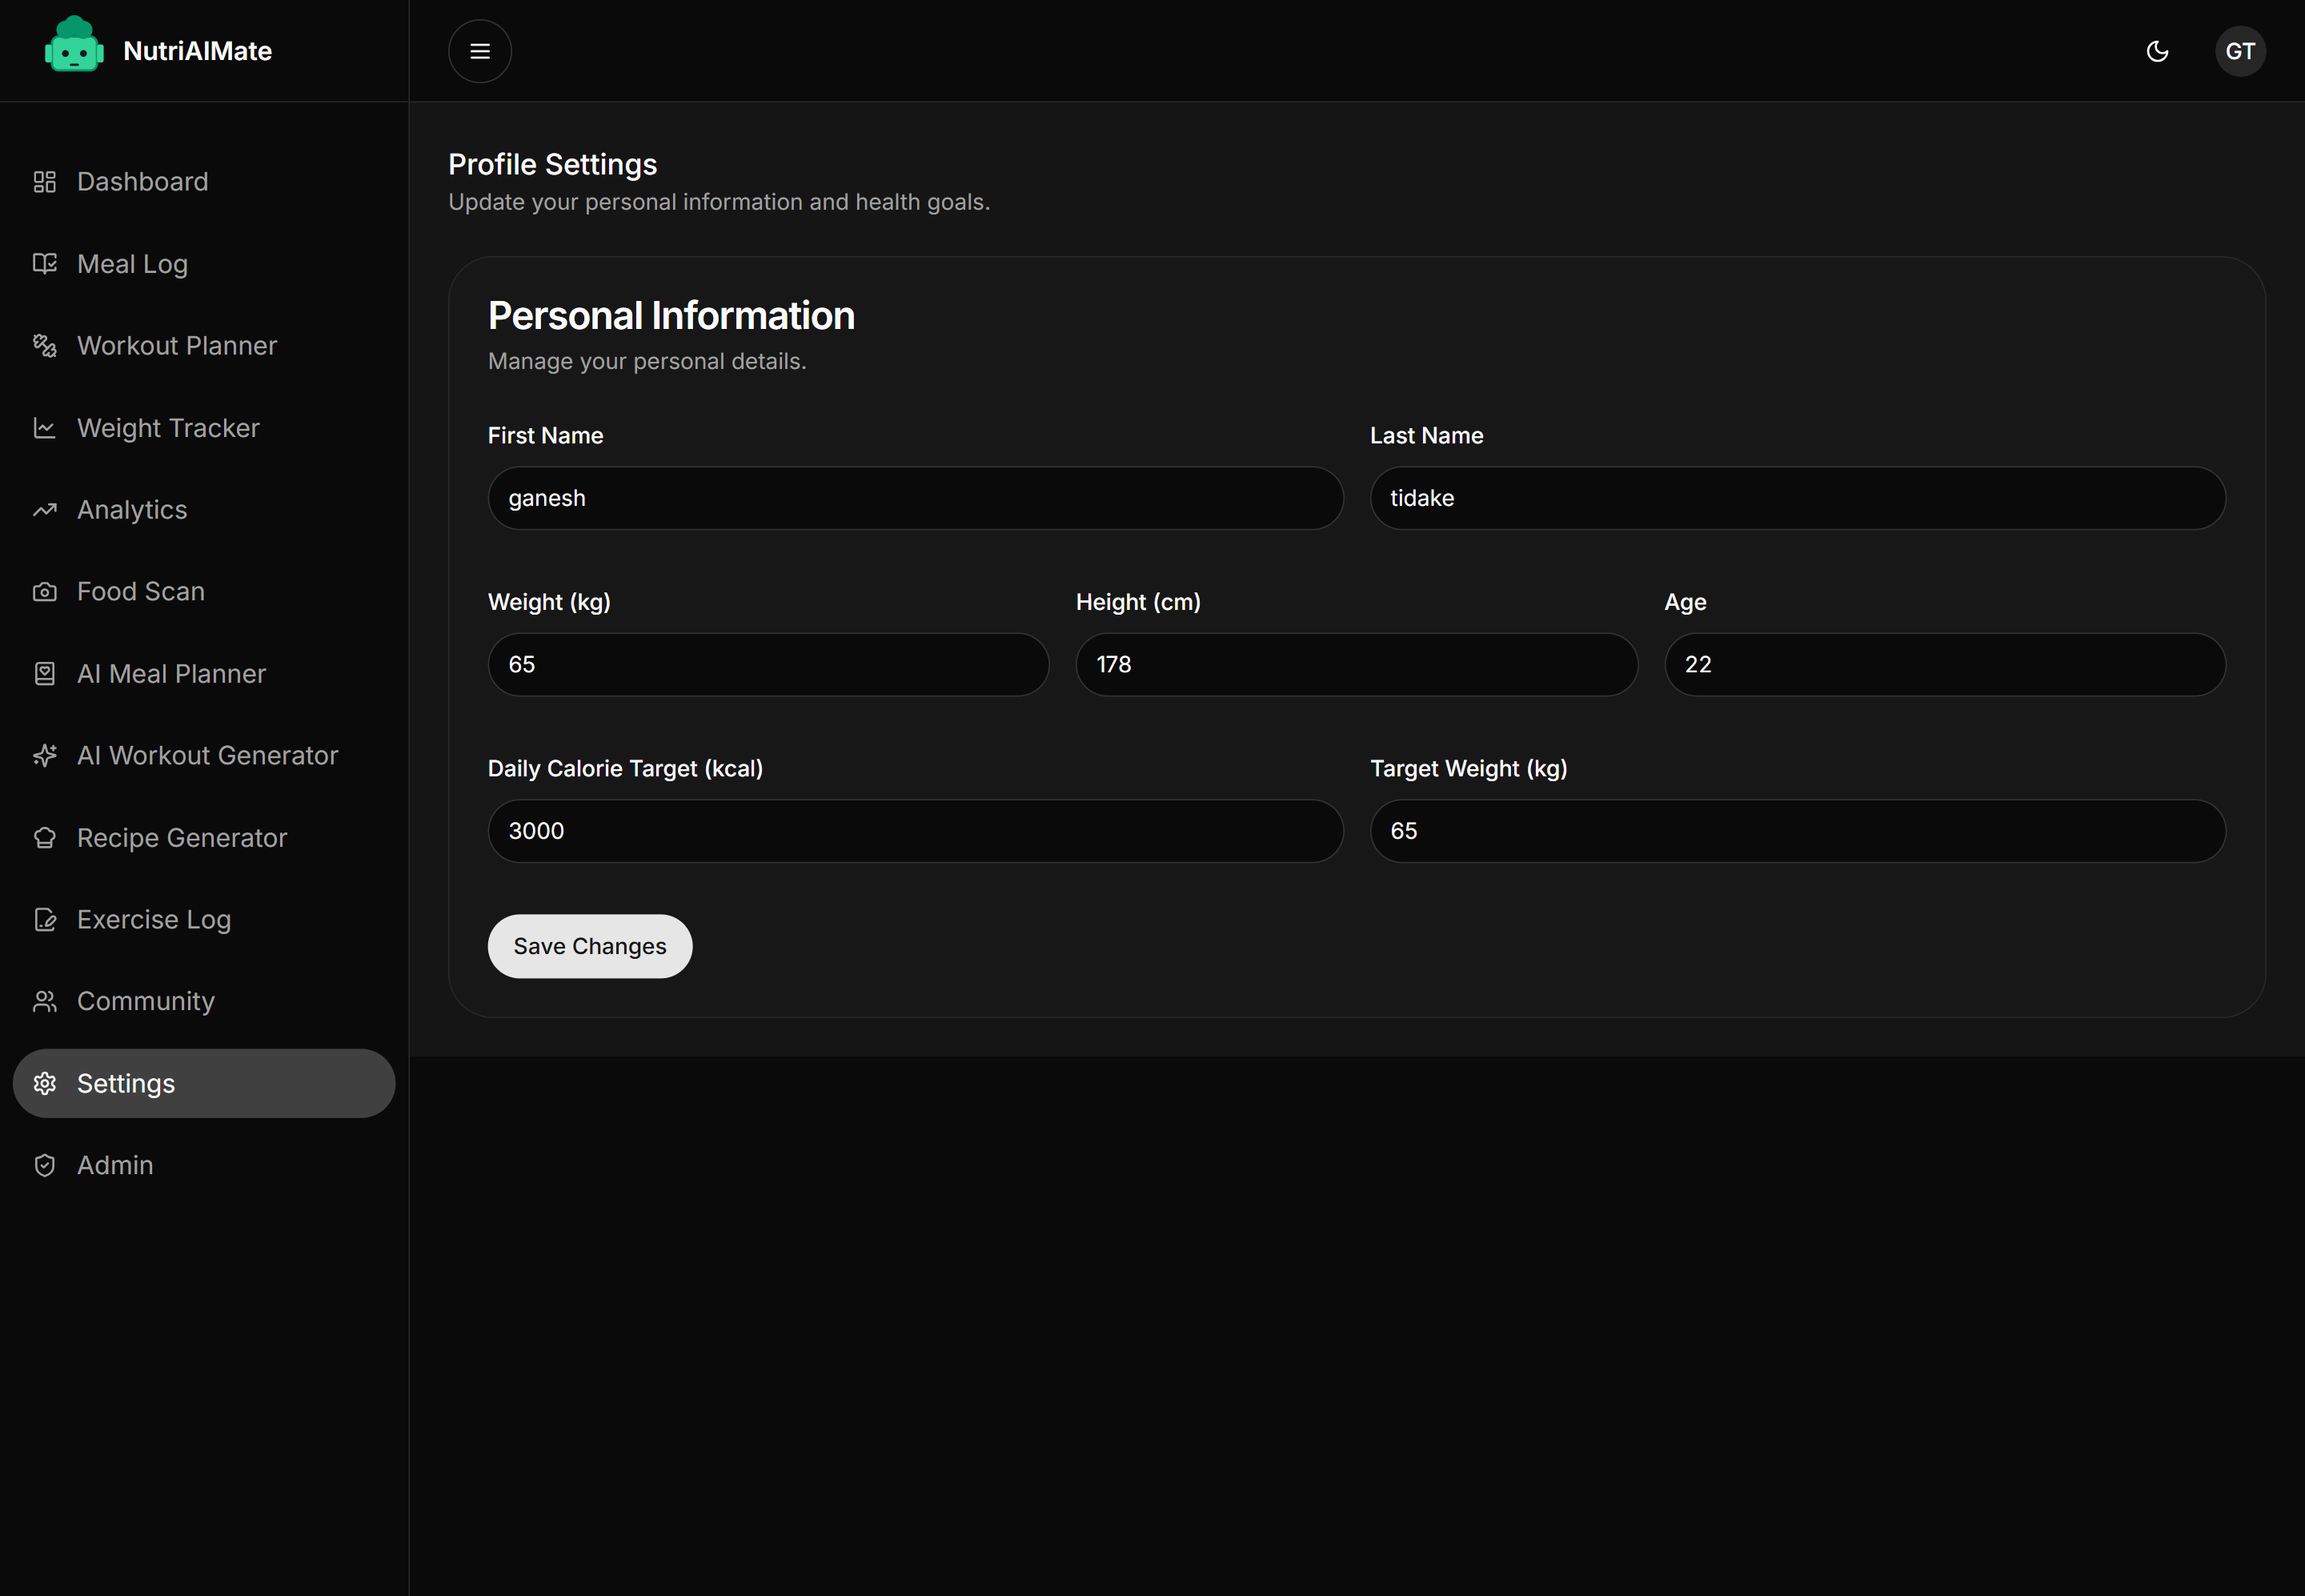Click the Workout Planner dumbbell icon
The image size is (2305, 1596).
[x=45, y=346]
